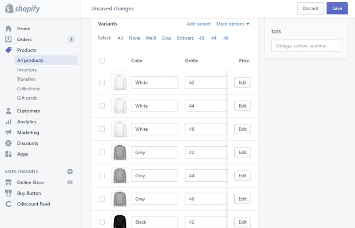Go to Inventory section
355x228 pixels.
(27, 70)
